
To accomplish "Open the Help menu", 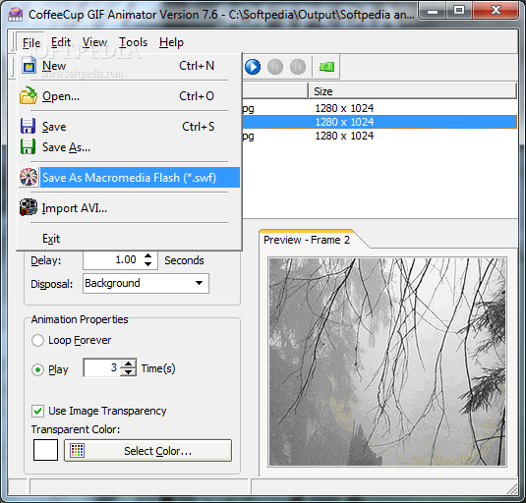I will coord(171,42).
